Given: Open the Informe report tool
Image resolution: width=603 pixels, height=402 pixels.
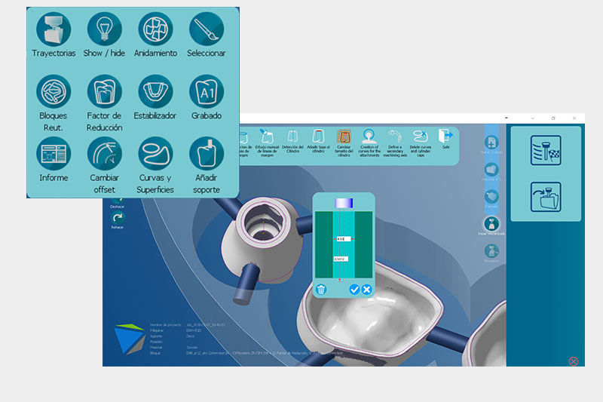Looking at the screenshot, I should pos(54,154).
